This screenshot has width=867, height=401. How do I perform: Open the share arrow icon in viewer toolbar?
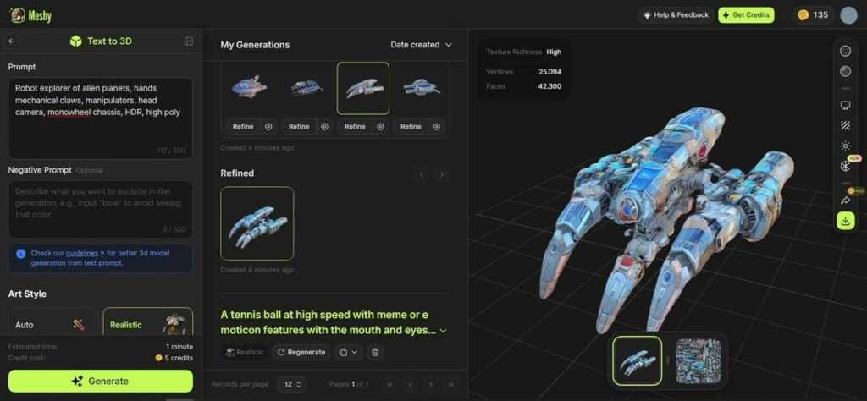pos(845,200)
